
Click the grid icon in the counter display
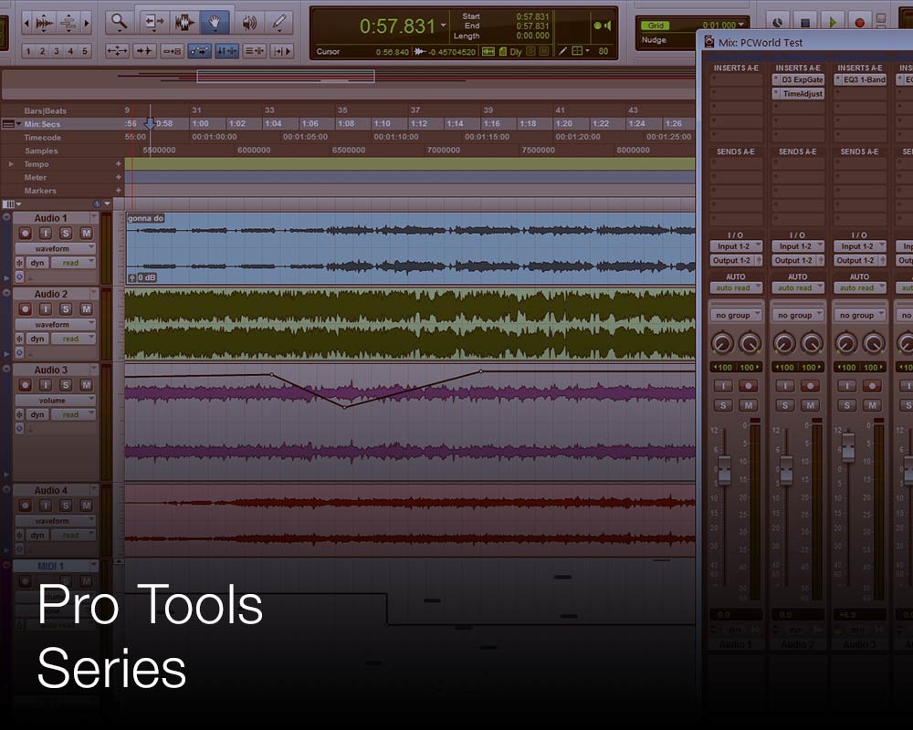coord(577,51)
